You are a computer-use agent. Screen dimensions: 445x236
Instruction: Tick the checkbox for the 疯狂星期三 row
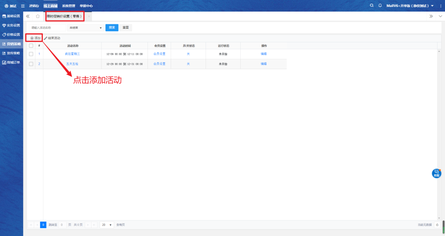click(31, 54)
